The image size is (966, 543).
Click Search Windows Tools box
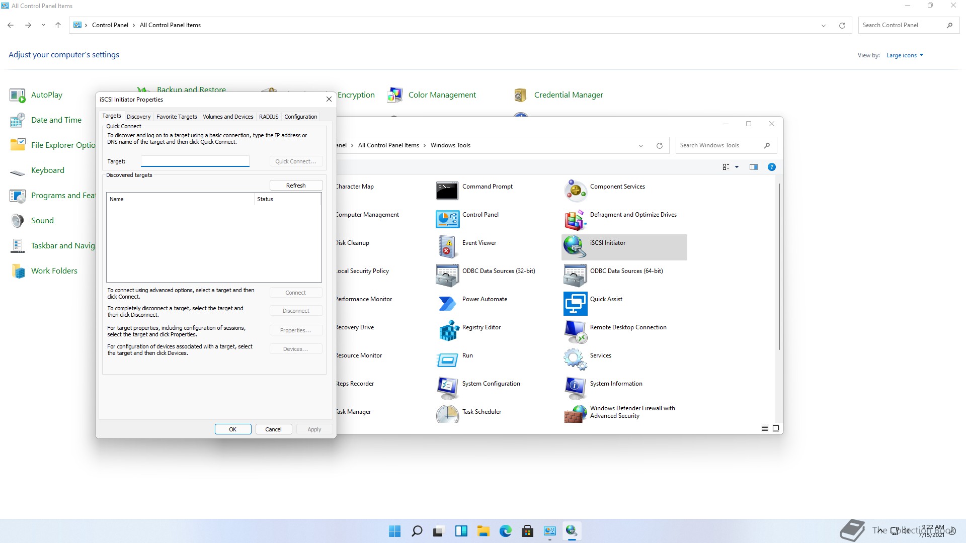(x=726, y=145)
